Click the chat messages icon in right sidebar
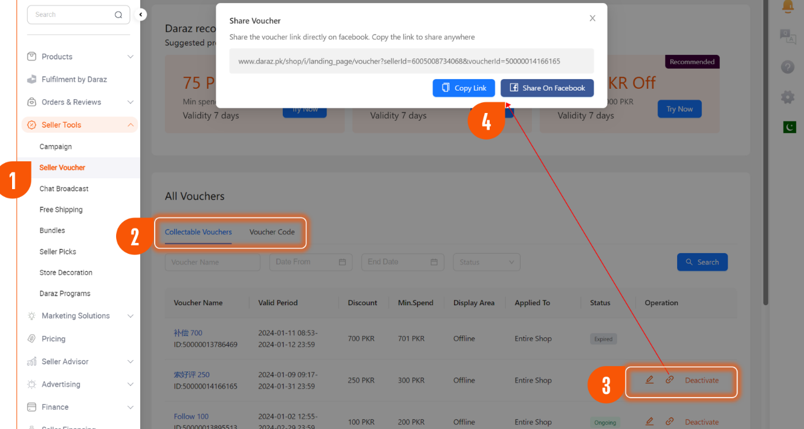 pos(788,37)
